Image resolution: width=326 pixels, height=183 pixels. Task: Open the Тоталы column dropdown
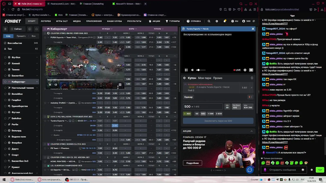(159, 29)
